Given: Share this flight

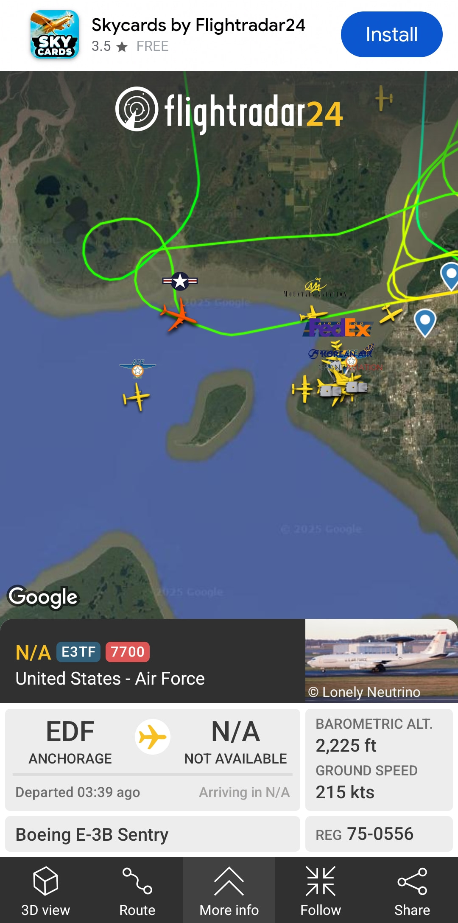Looking at the screenshot, I should 412,889.
